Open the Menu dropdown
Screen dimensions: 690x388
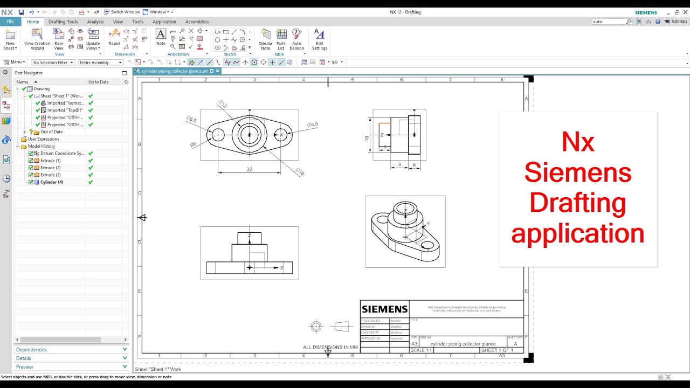click(x=15, y=62)
